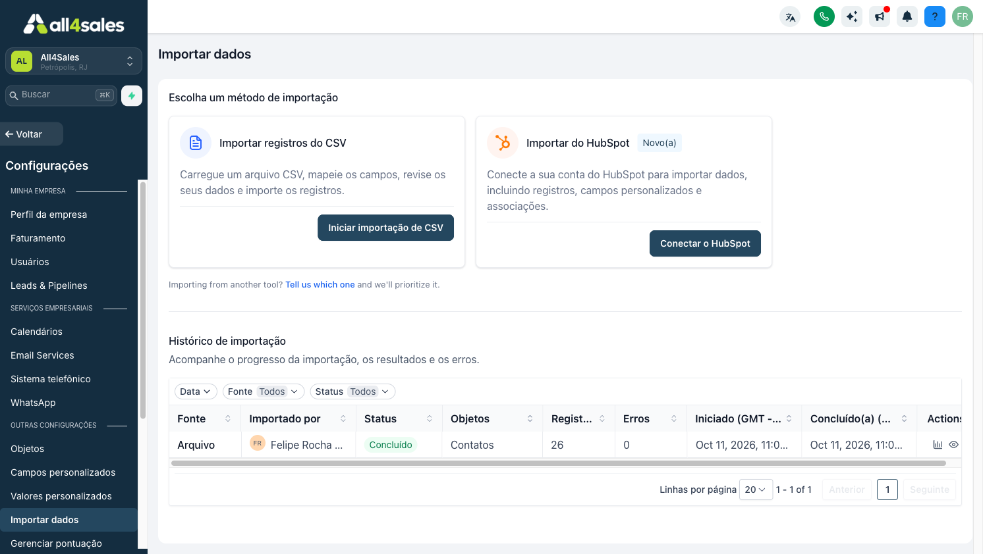Open Gerenciar pontuação settings
Screen dimensions: 983x554
point(56,543)
